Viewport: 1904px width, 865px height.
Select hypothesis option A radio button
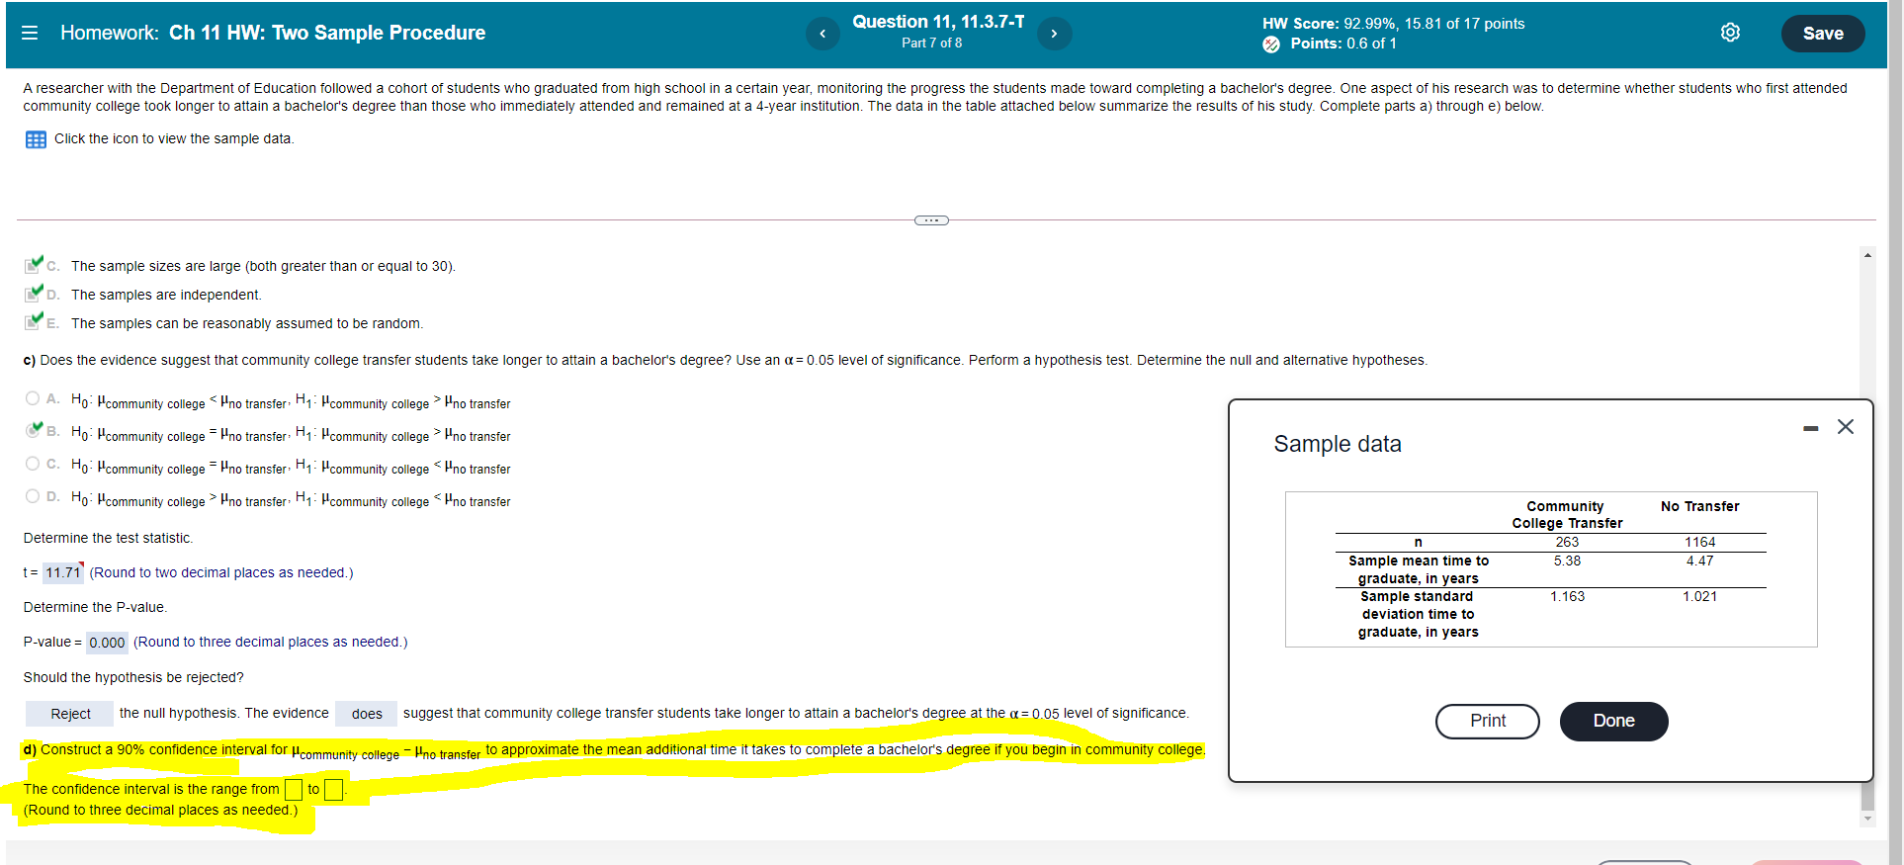tap(33, 398)
